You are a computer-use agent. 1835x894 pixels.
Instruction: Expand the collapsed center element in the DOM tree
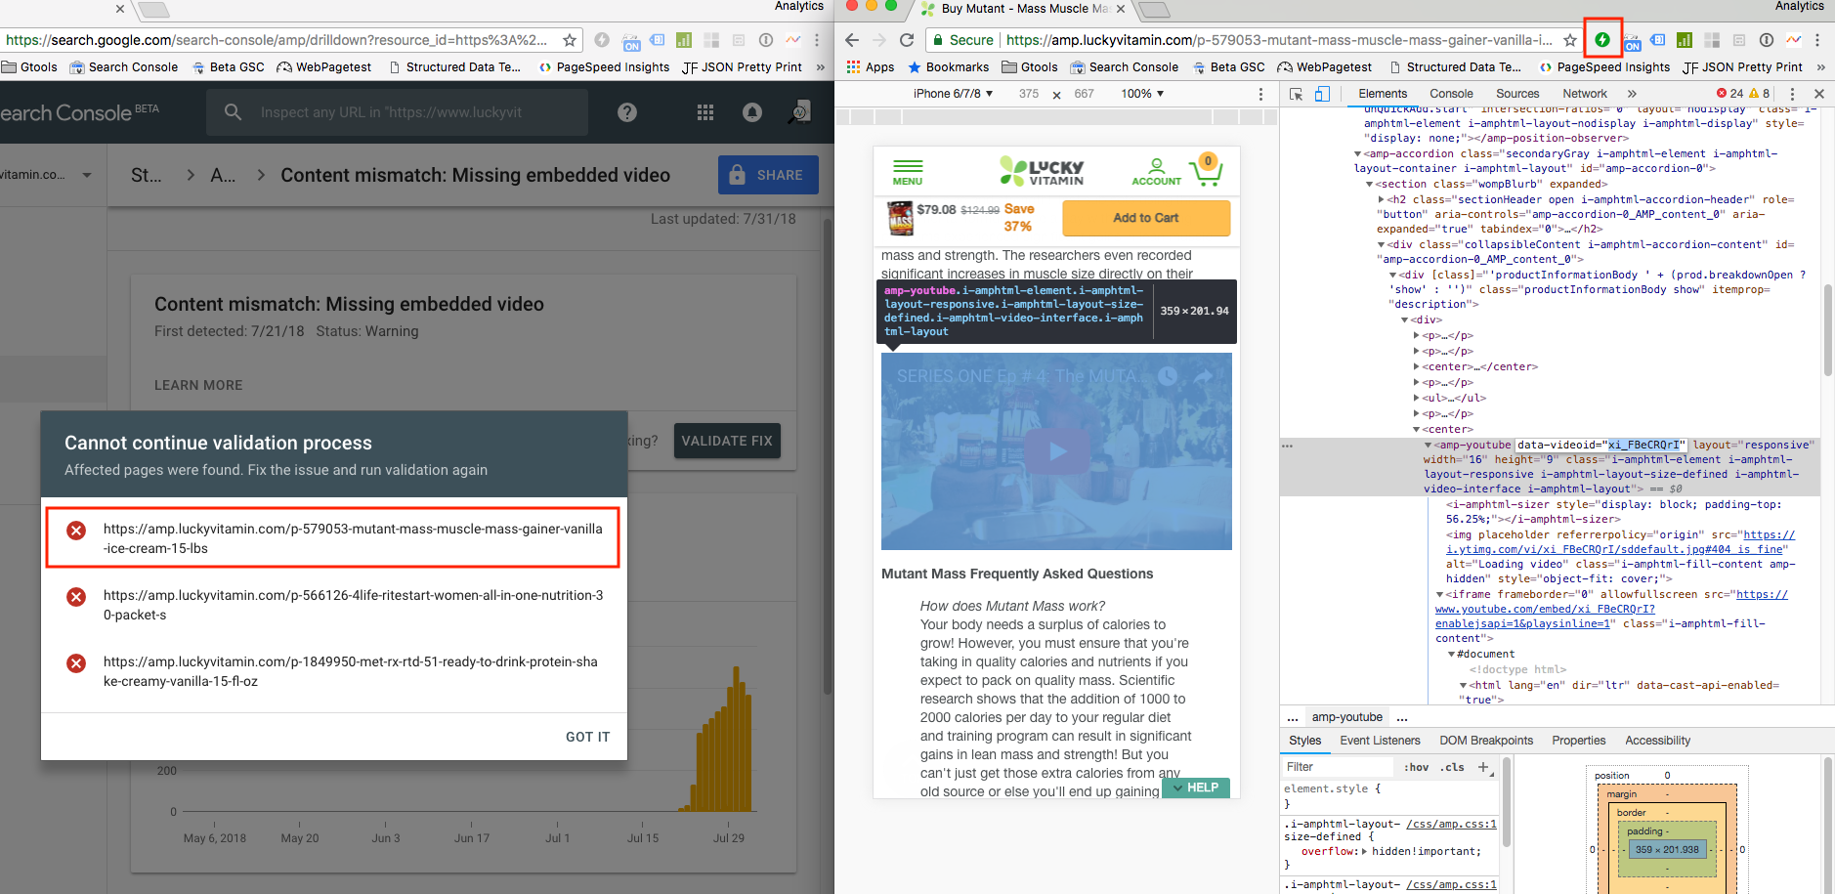point(1419,366)
